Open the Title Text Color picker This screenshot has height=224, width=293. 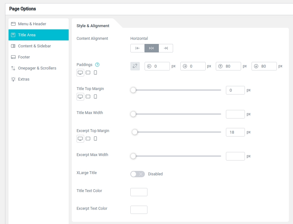pos(139,192)
